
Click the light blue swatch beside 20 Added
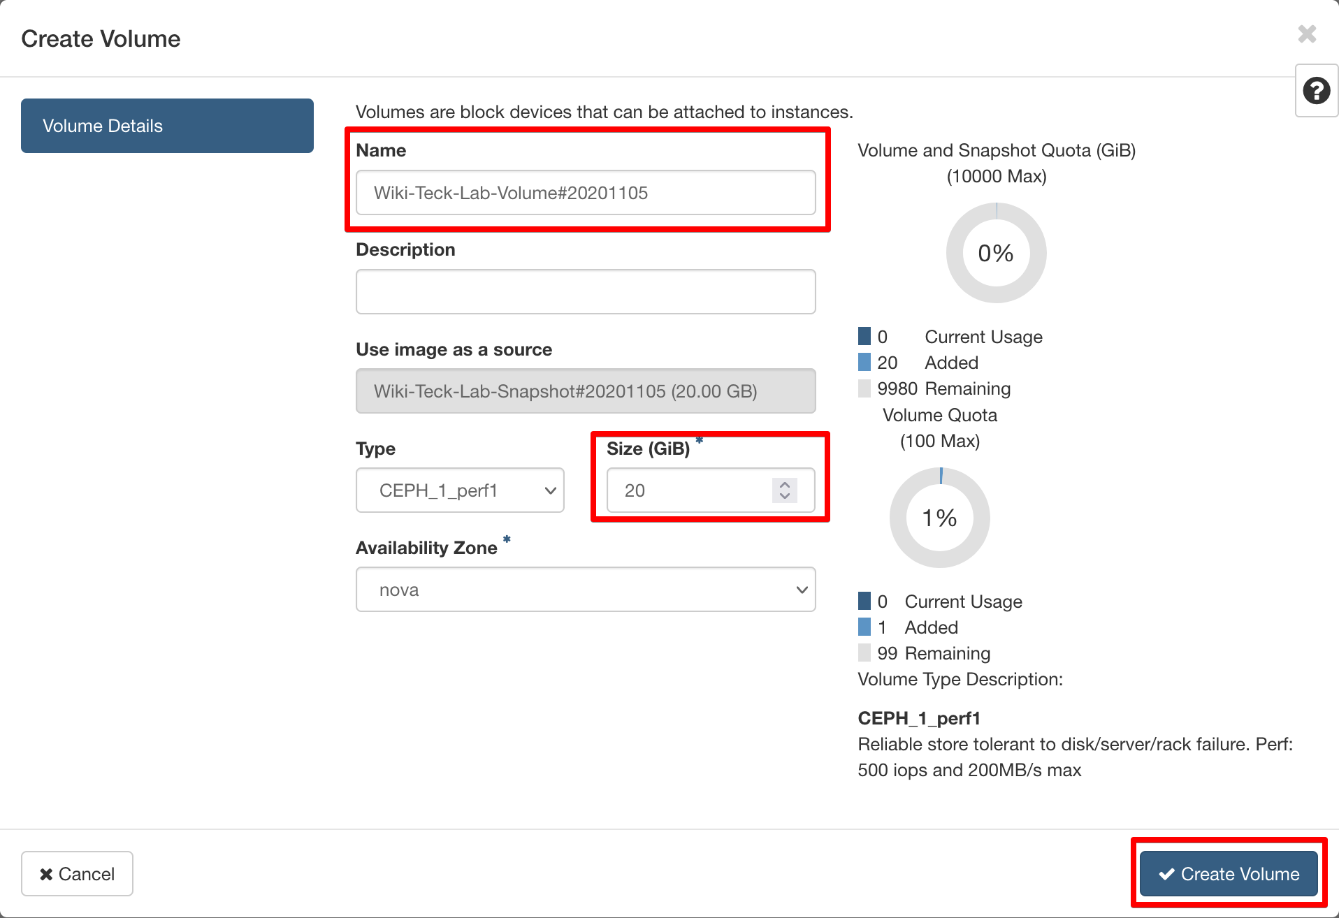tap(864, 363)
